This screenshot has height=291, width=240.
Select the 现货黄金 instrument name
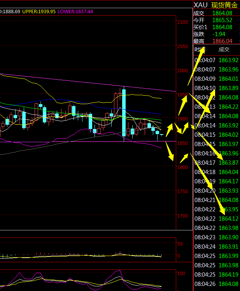click(224, 5)
